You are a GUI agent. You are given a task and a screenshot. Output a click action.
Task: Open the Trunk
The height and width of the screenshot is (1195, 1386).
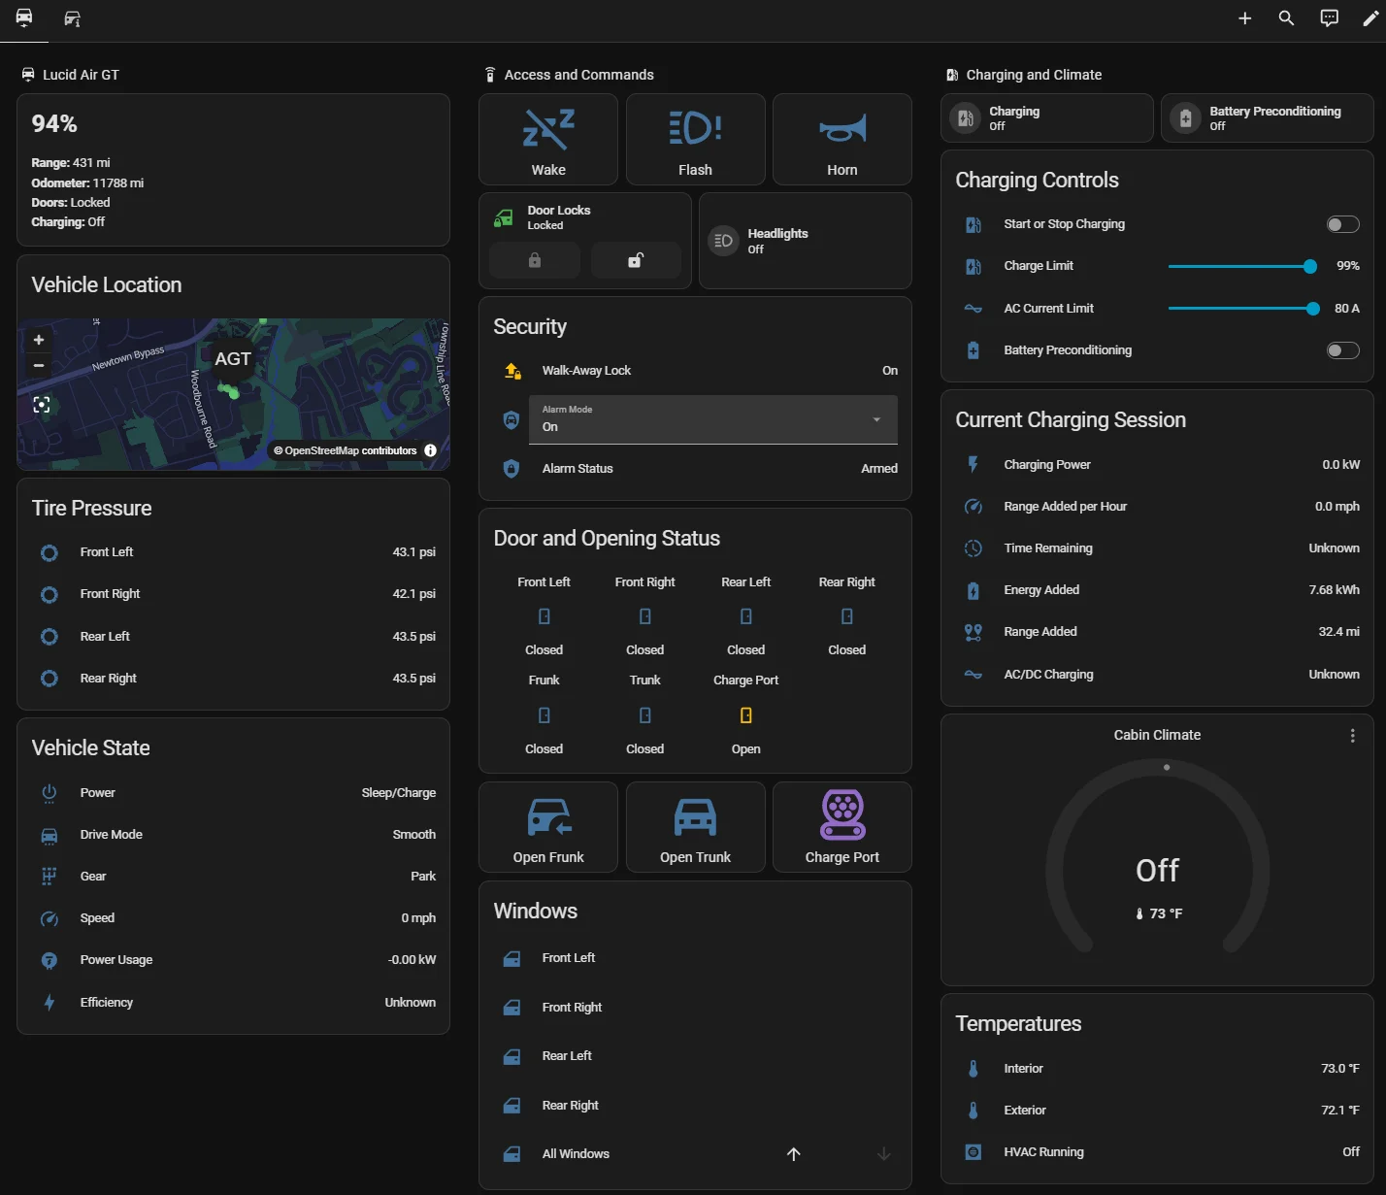[695, 828]
